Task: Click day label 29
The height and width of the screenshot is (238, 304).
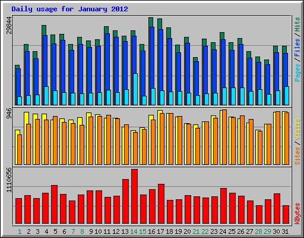Action: click(267, 231)
